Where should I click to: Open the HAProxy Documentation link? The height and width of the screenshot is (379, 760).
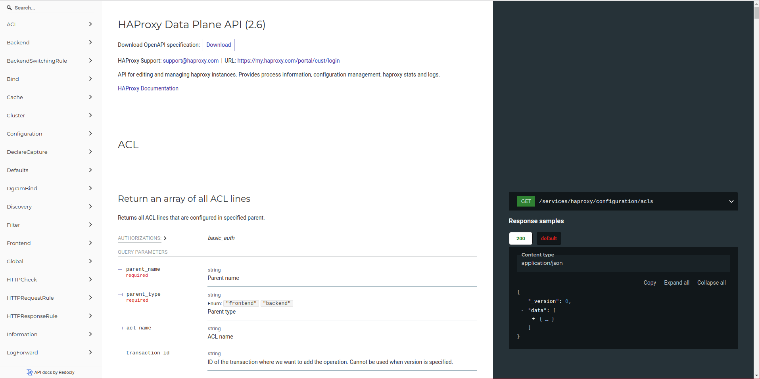pos(148,88)
